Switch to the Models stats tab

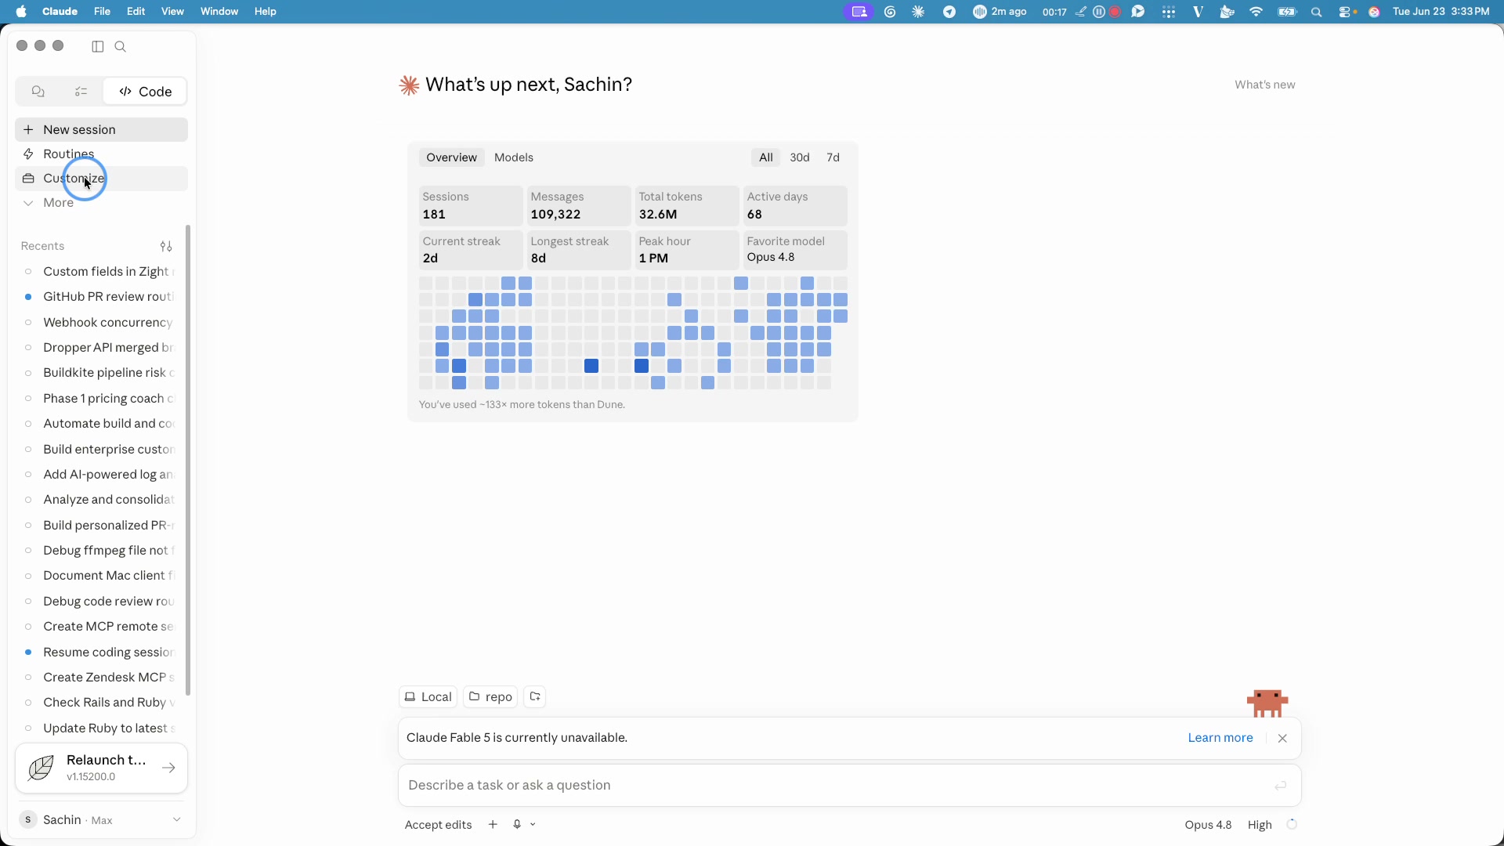(514, 157)
